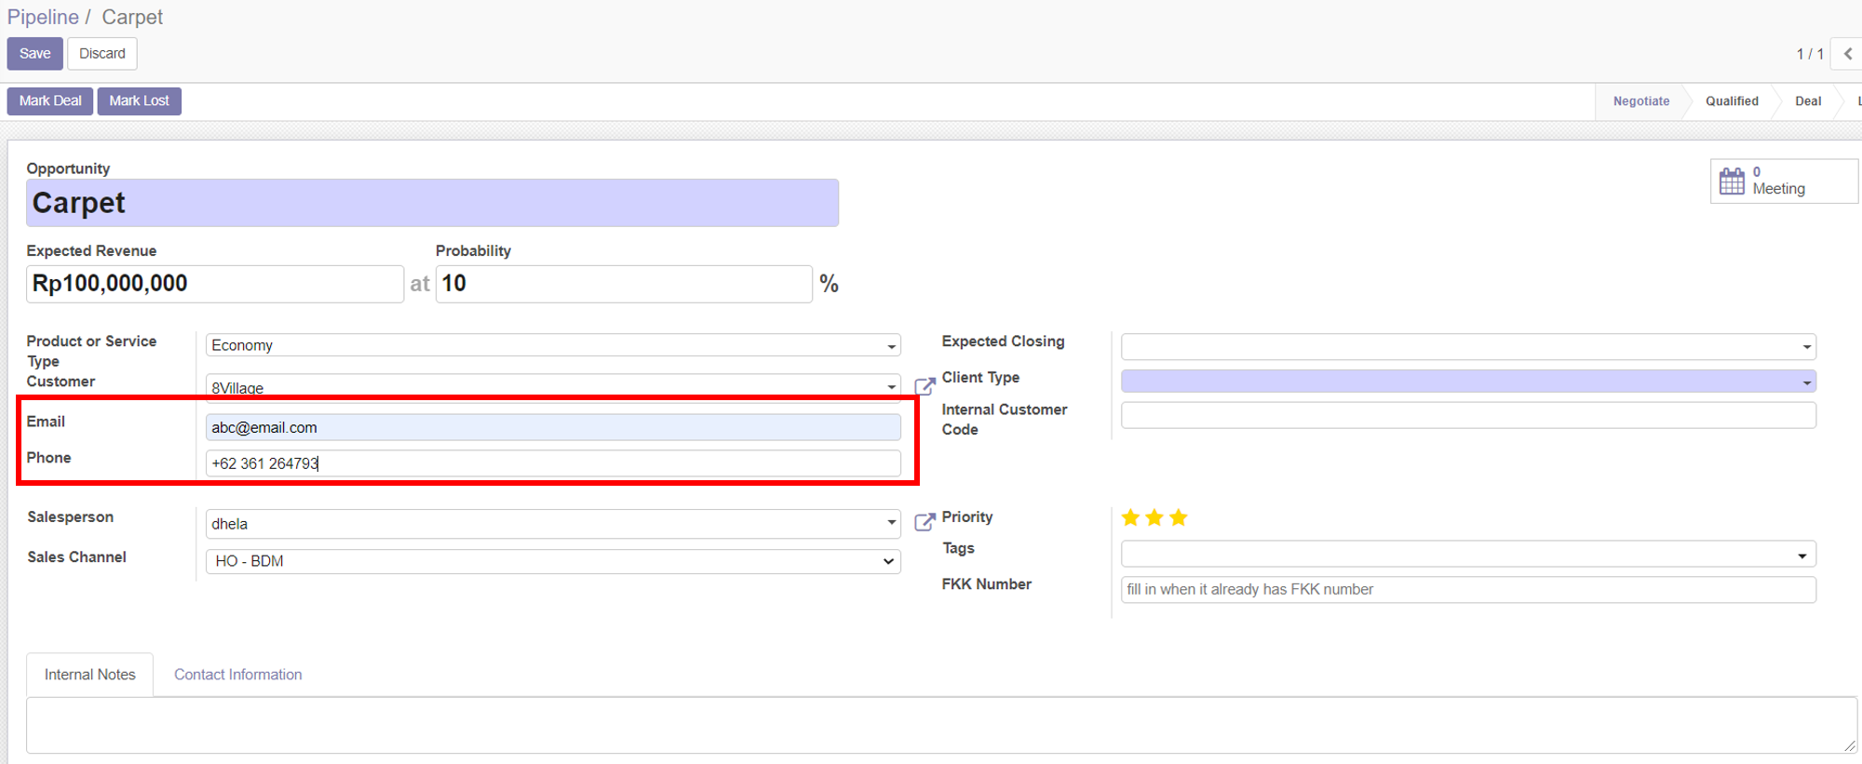
Task: Click the 1 / 1 record counter
Action: click(x=1810, y=54)
